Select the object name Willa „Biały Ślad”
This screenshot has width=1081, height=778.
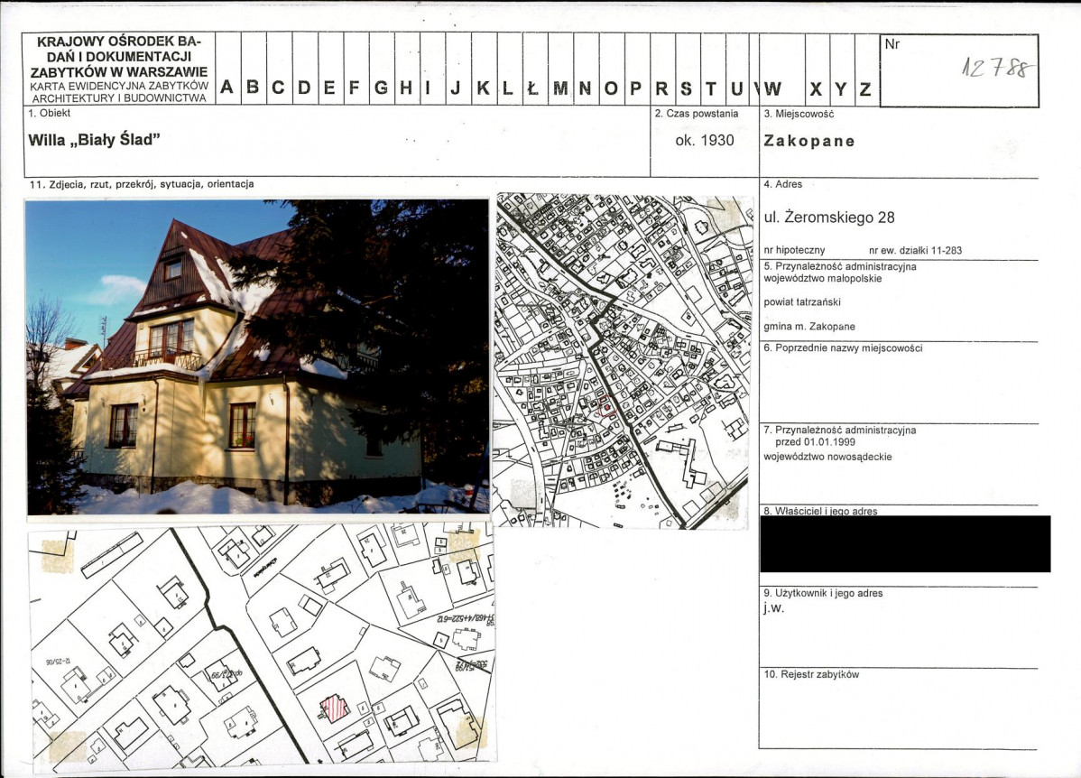(95, 140)
